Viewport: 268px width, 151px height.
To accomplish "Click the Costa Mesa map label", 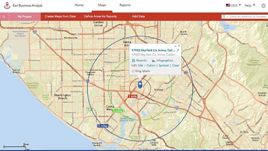I will tap(110, 108).
